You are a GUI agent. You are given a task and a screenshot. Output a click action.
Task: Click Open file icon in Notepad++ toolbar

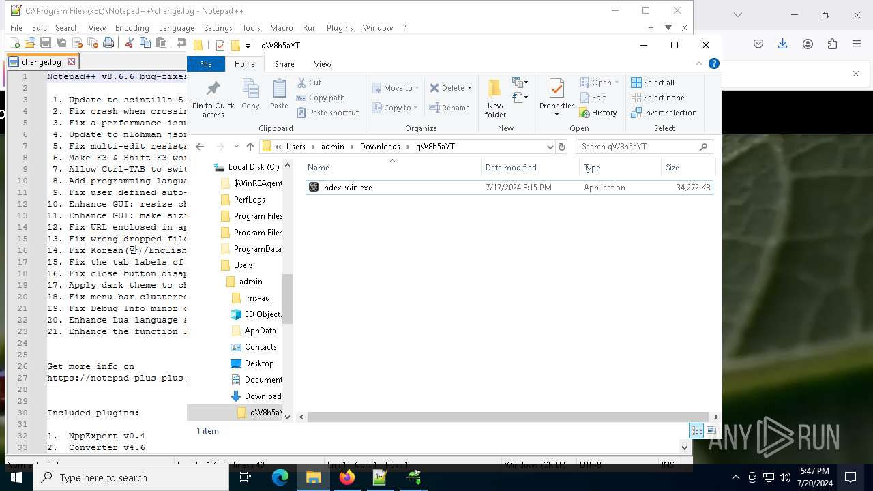pyautogui.click(x=29, y=43)
